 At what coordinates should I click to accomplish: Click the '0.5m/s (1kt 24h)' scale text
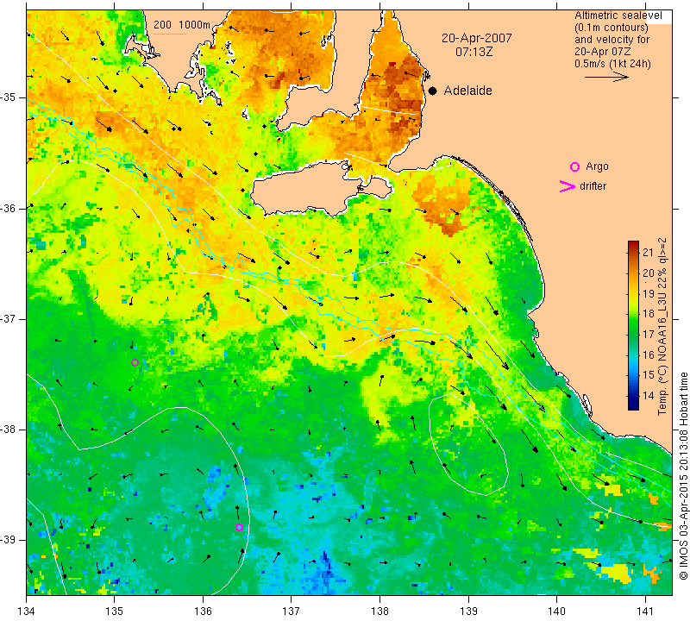pos(612,63)
